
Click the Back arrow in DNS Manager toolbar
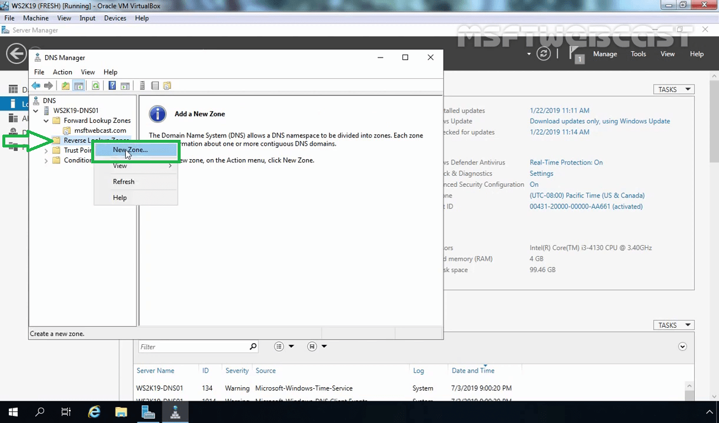tap(36, 86)
